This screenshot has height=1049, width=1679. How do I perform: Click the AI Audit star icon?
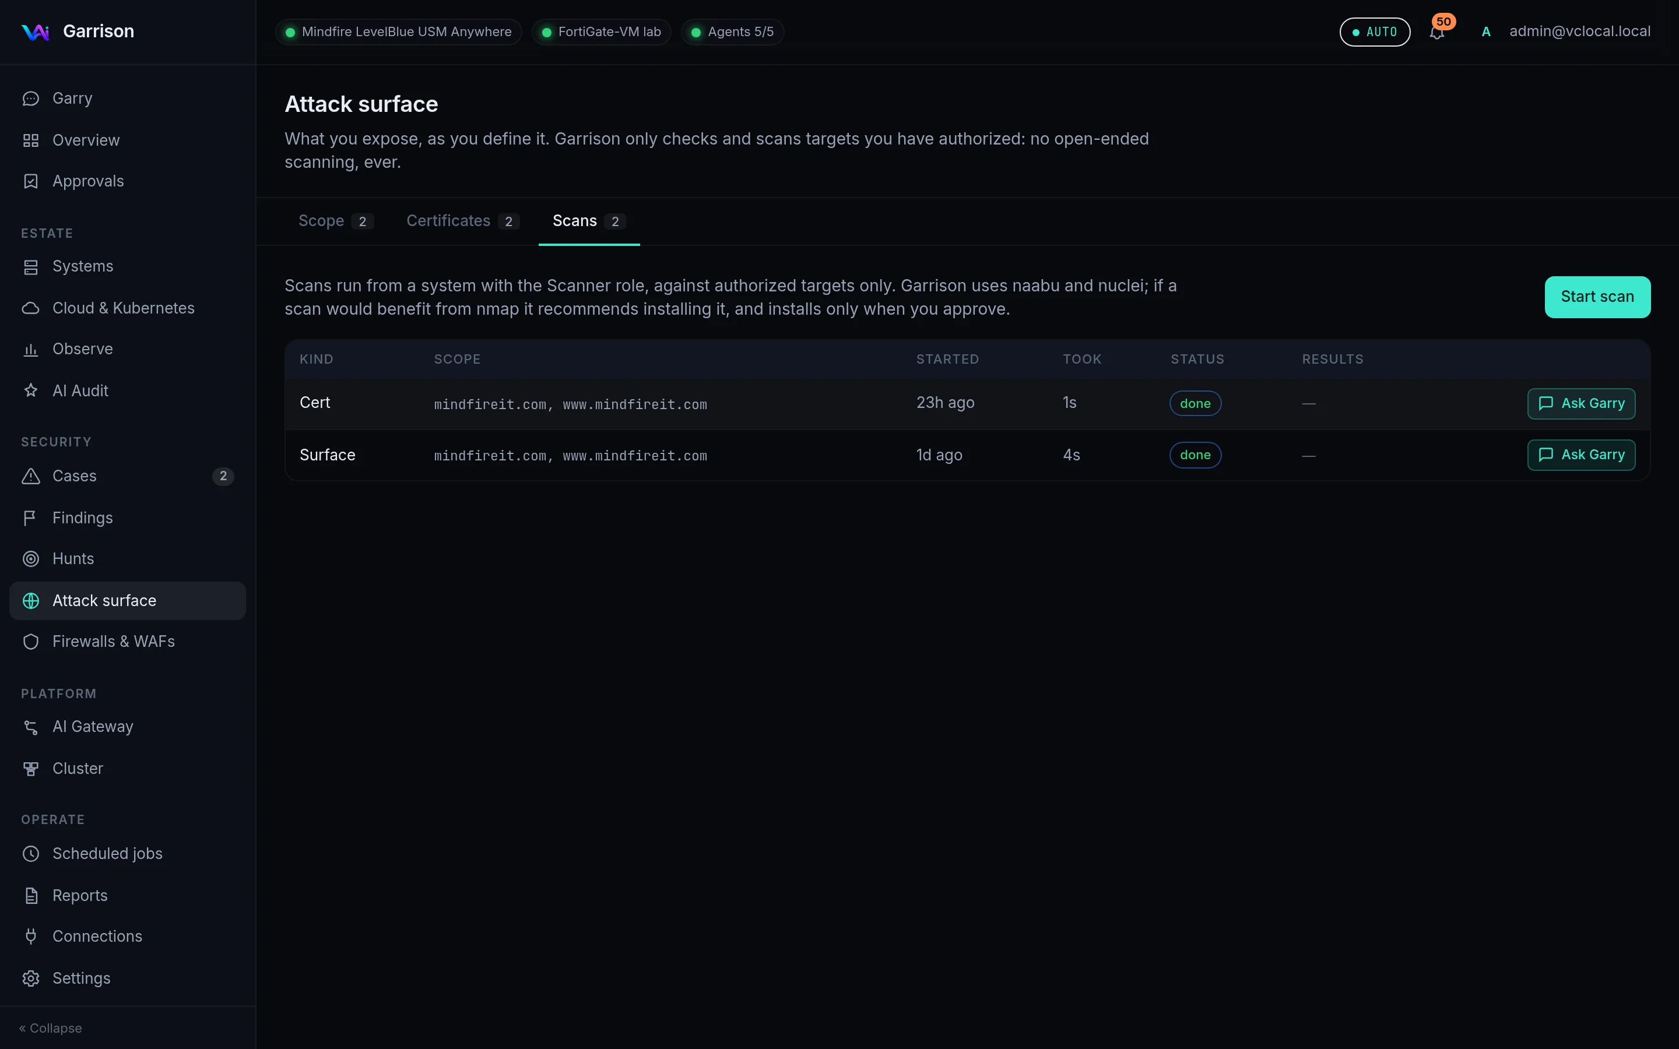pyautogui.click(x=30, y=390)
